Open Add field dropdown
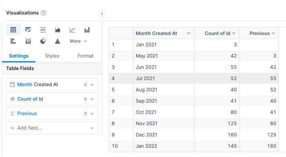The height and width of the screenshot is (157, 286). click(x=52, y=128)
